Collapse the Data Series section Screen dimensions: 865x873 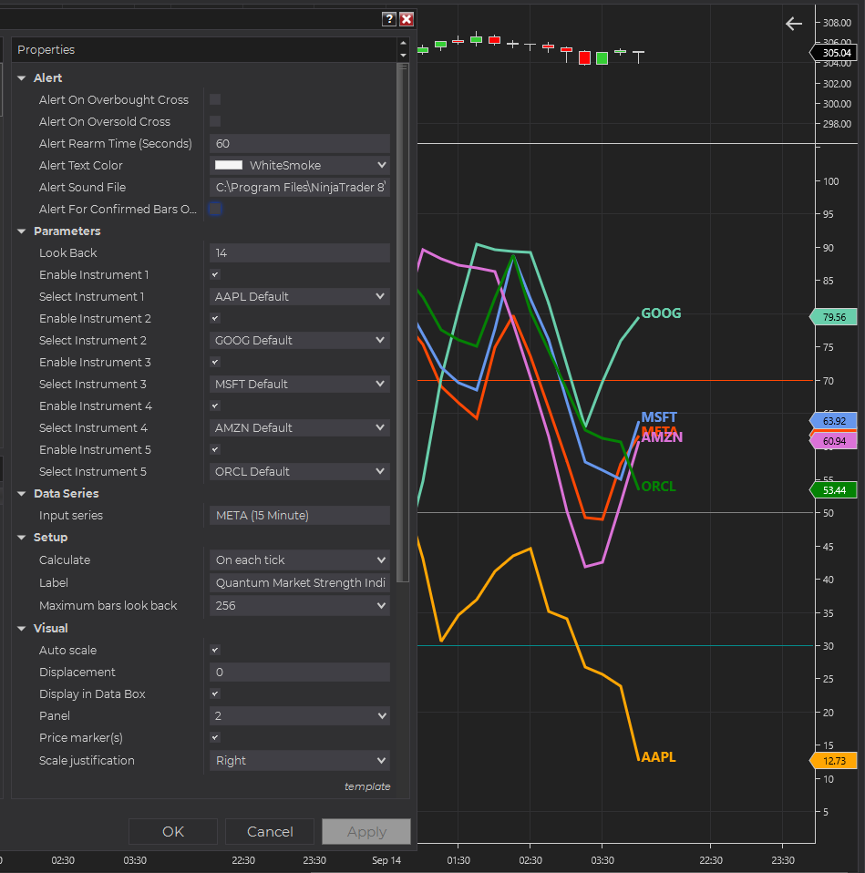coord(22,493)
